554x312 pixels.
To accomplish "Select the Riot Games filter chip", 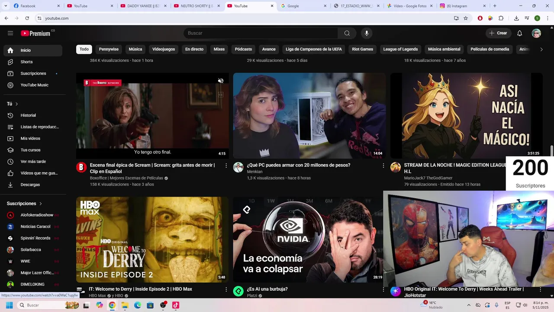I will [x=362, y=49].
